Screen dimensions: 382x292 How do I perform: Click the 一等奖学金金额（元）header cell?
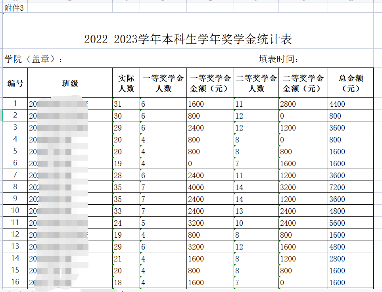pyautogui.click(x=210, y=83)
